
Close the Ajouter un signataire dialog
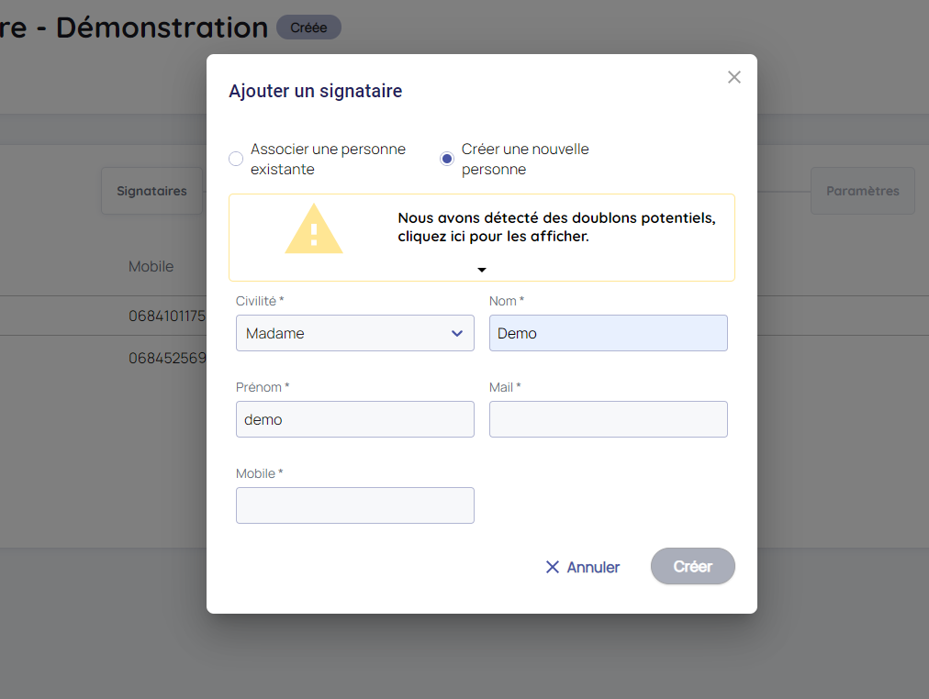[733, 77]
